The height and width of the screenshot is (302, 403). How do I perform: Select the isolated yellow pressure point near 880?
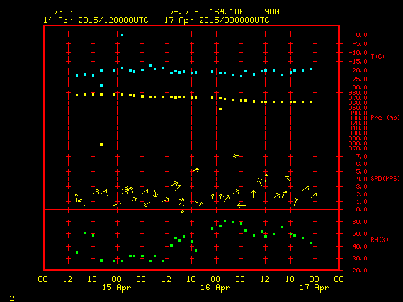tap(101, 145)
